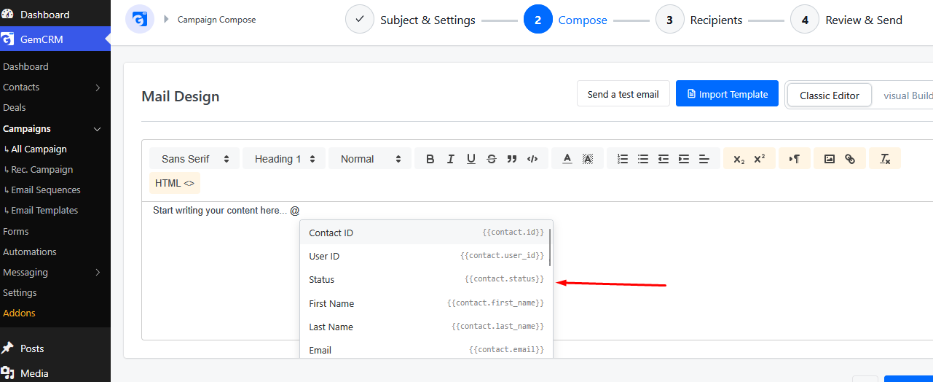
Task: Insert Email merge tag
Action: pos(426,350)
